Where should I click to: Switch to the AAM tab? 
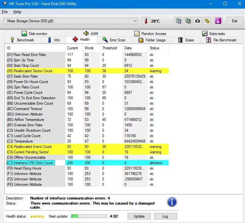[91, 33]
